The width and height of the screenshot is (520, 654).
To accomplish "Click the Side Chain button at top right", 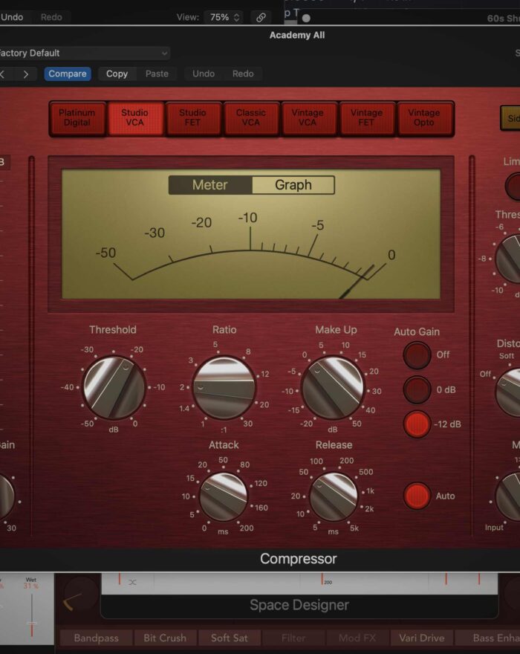I will [x=510, y=118].
